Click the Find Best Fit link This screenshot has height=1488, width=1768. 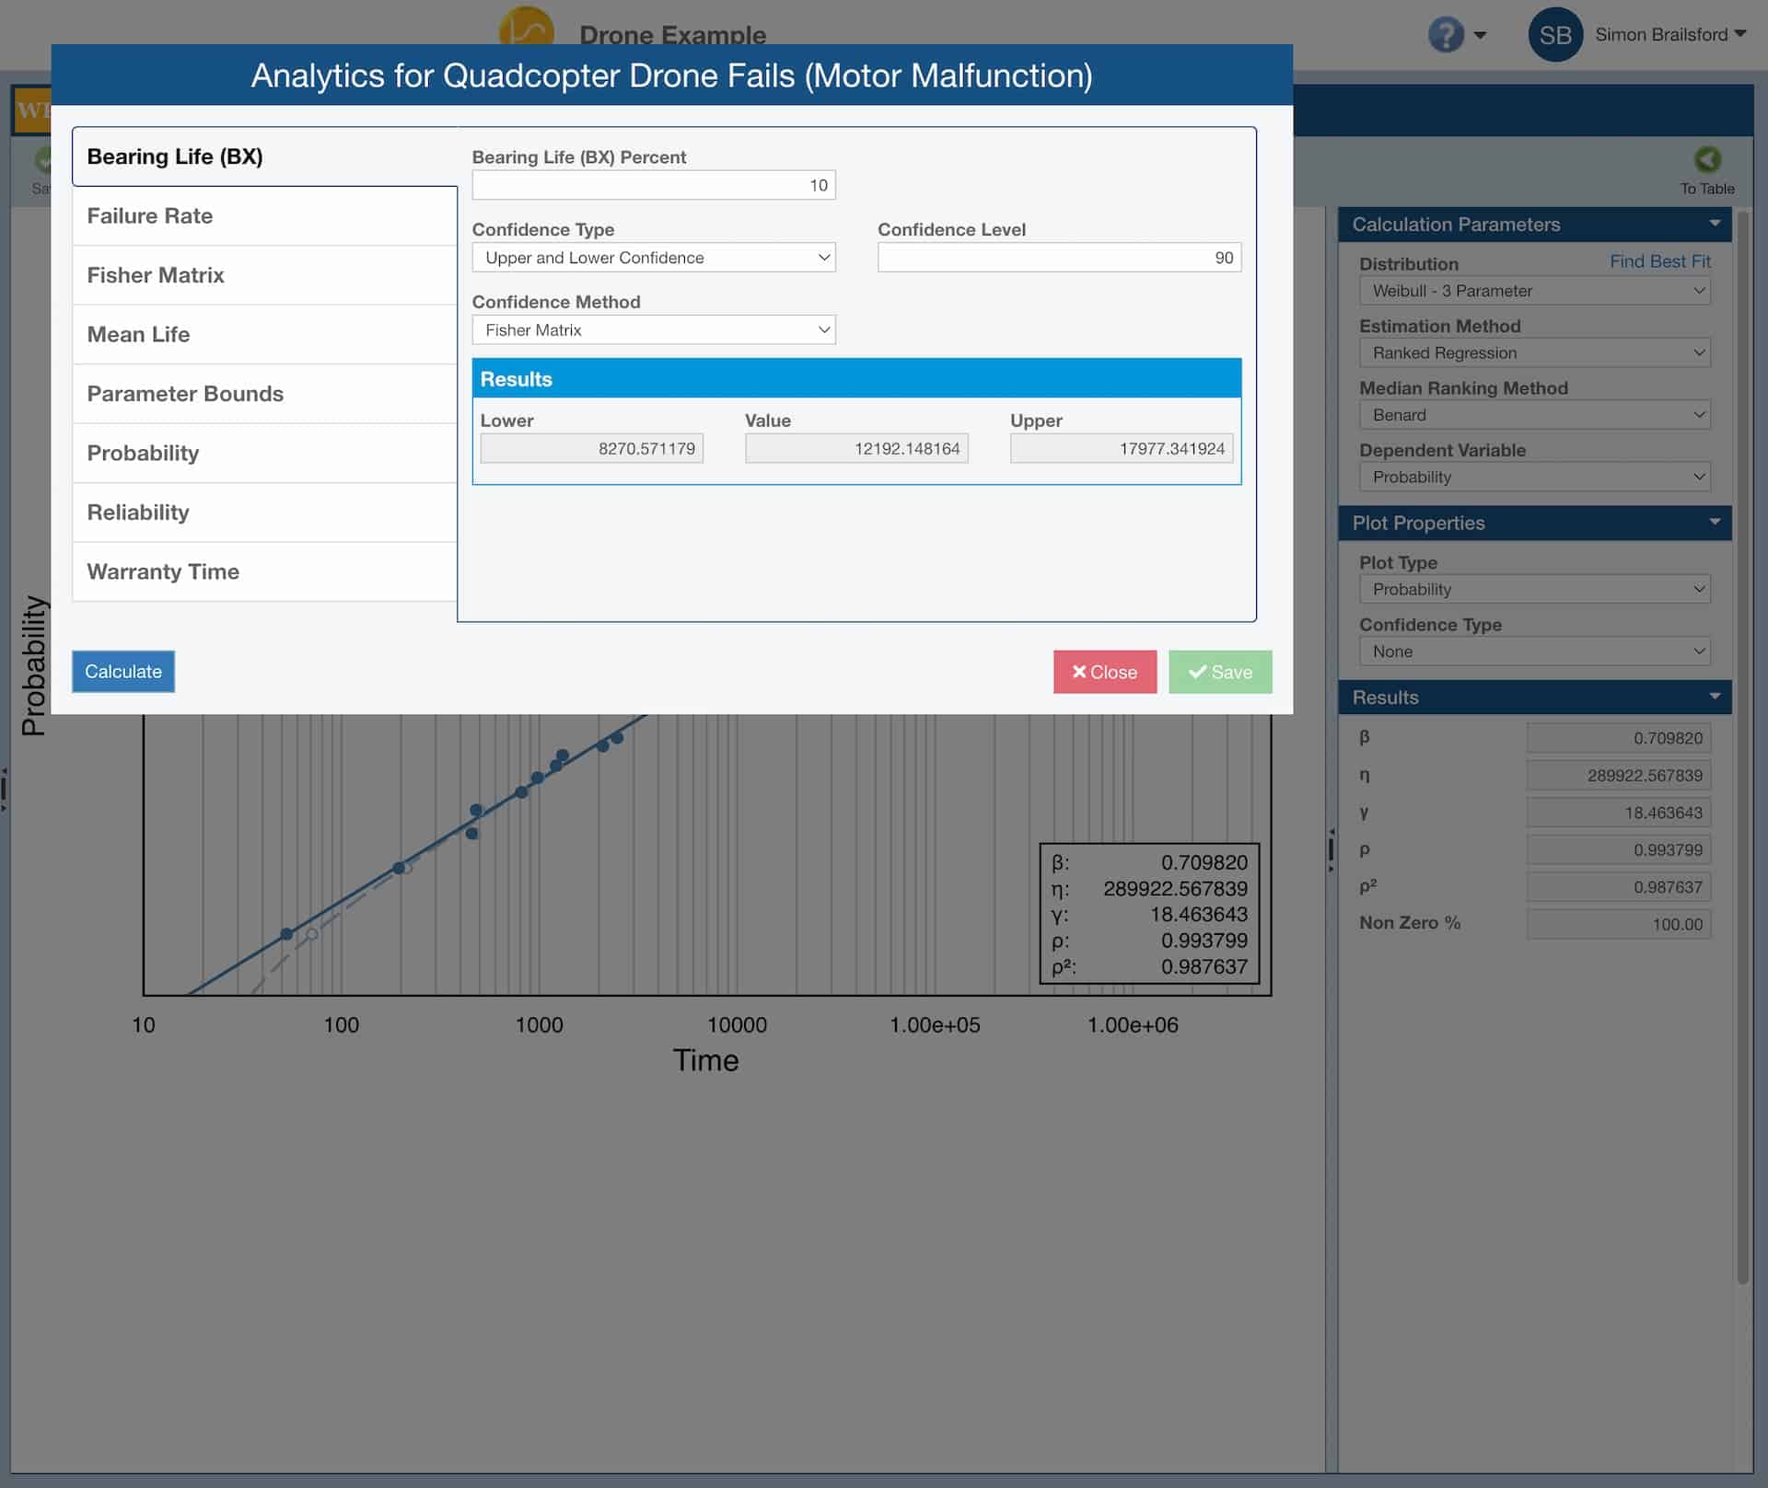pos(1660,261)
